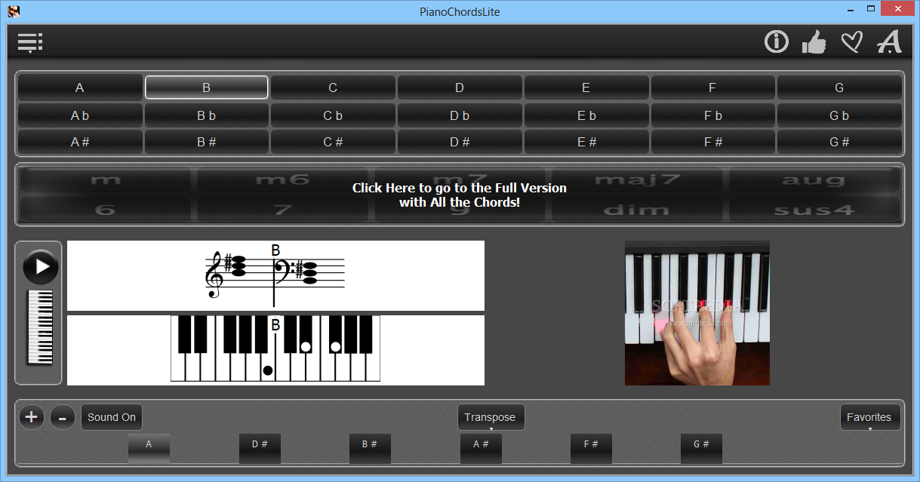
Task: Select root note A
Action: pos(80,87)
